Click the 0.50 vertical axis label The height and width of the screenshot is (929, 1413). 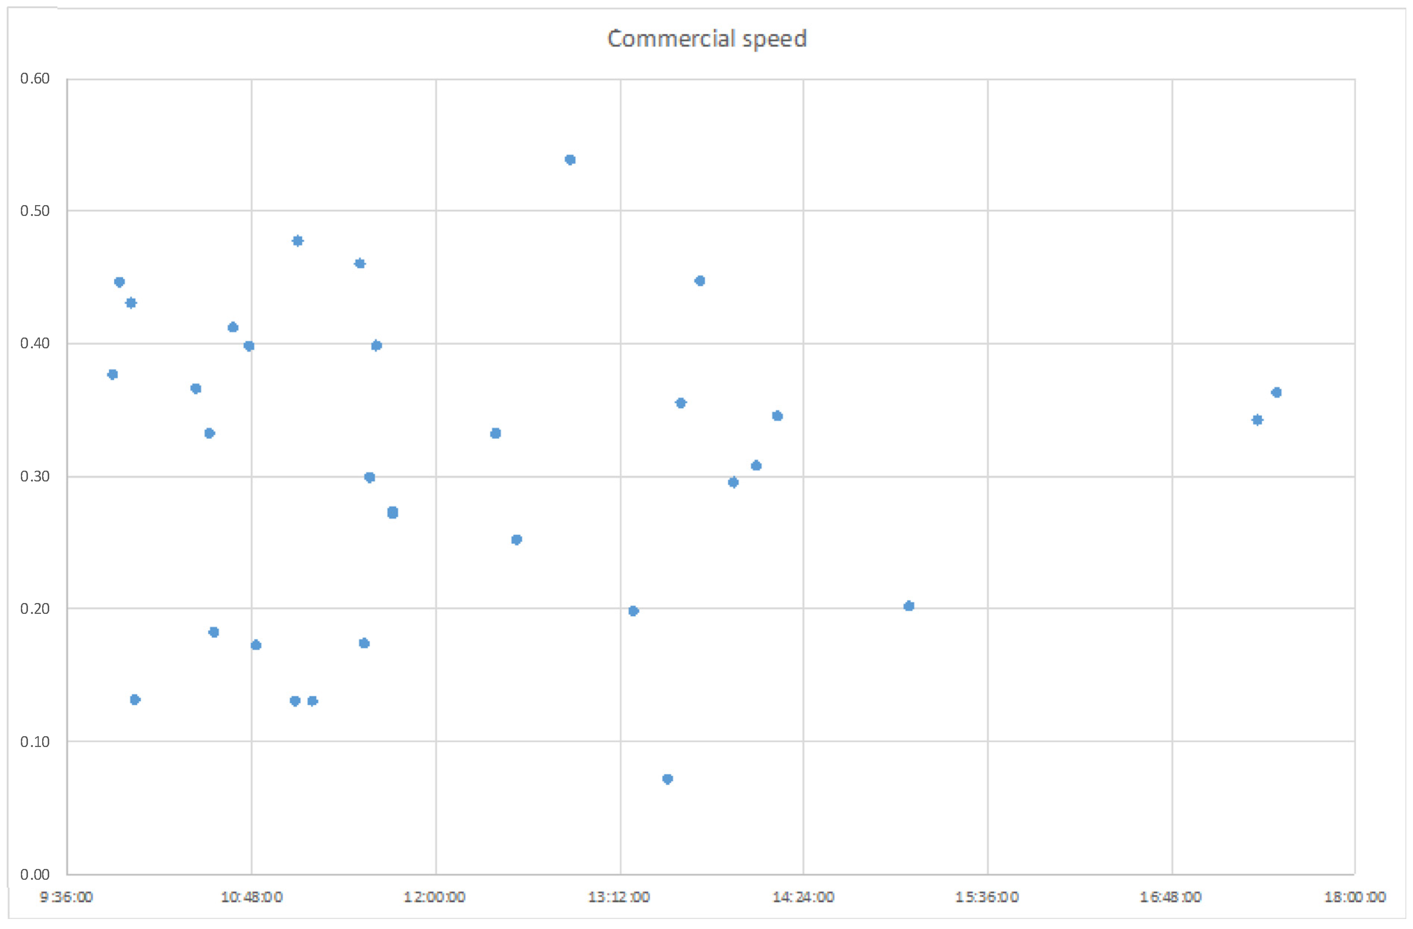click(x=35, y=211)
